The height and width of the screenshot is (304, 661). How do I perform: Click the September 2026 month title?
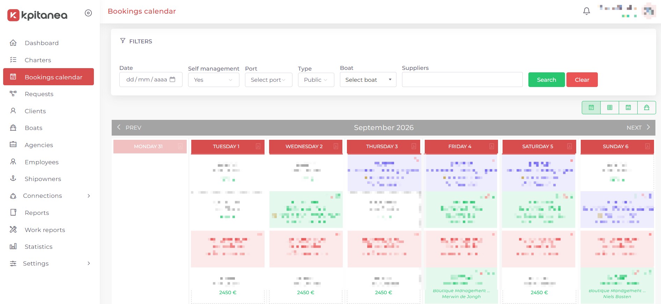point(384,128)
